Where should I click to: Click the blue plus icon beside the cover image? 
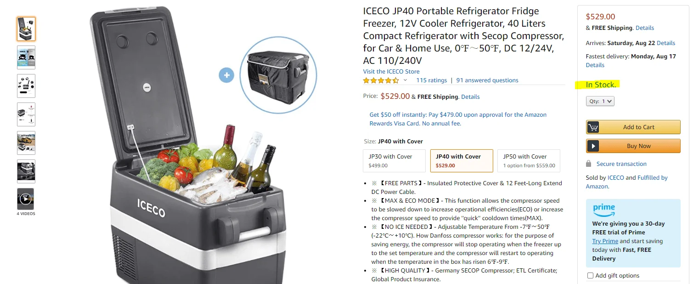[x=226, y=75]
